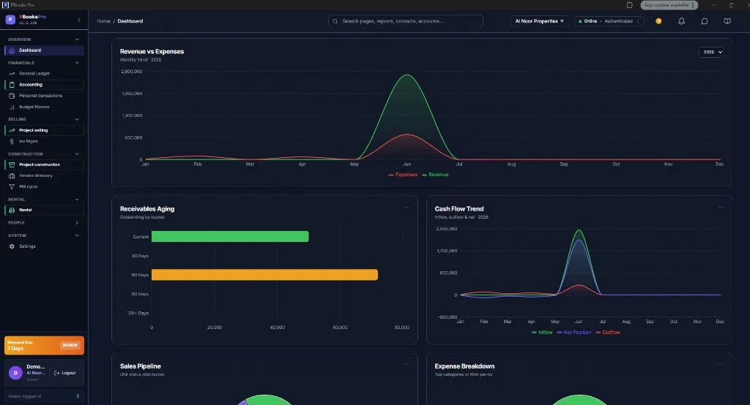This screenshot has width=750, height=405.
Task: Click the Budget Planner bar chart icon
Action: pyautogui.click(x=12, y=107)
